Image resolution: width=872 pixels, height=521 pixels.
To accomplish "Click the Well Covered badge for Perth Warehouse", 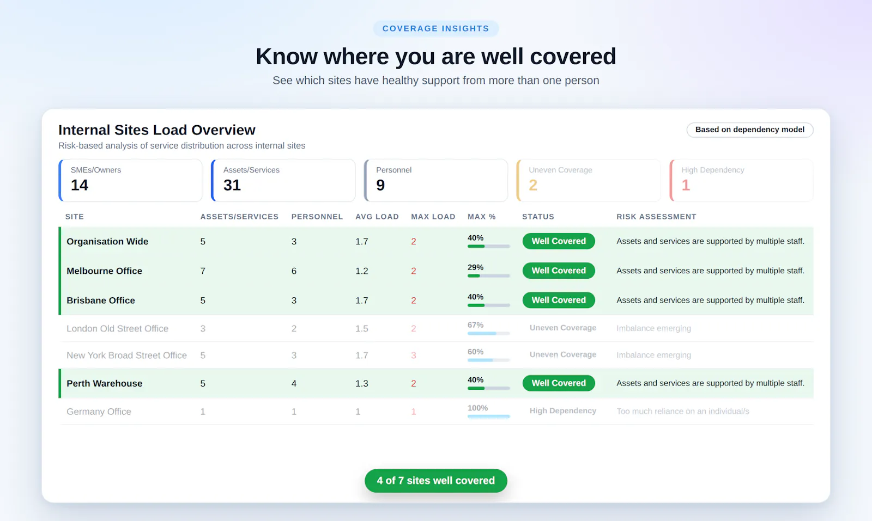I will pos(559,383).
